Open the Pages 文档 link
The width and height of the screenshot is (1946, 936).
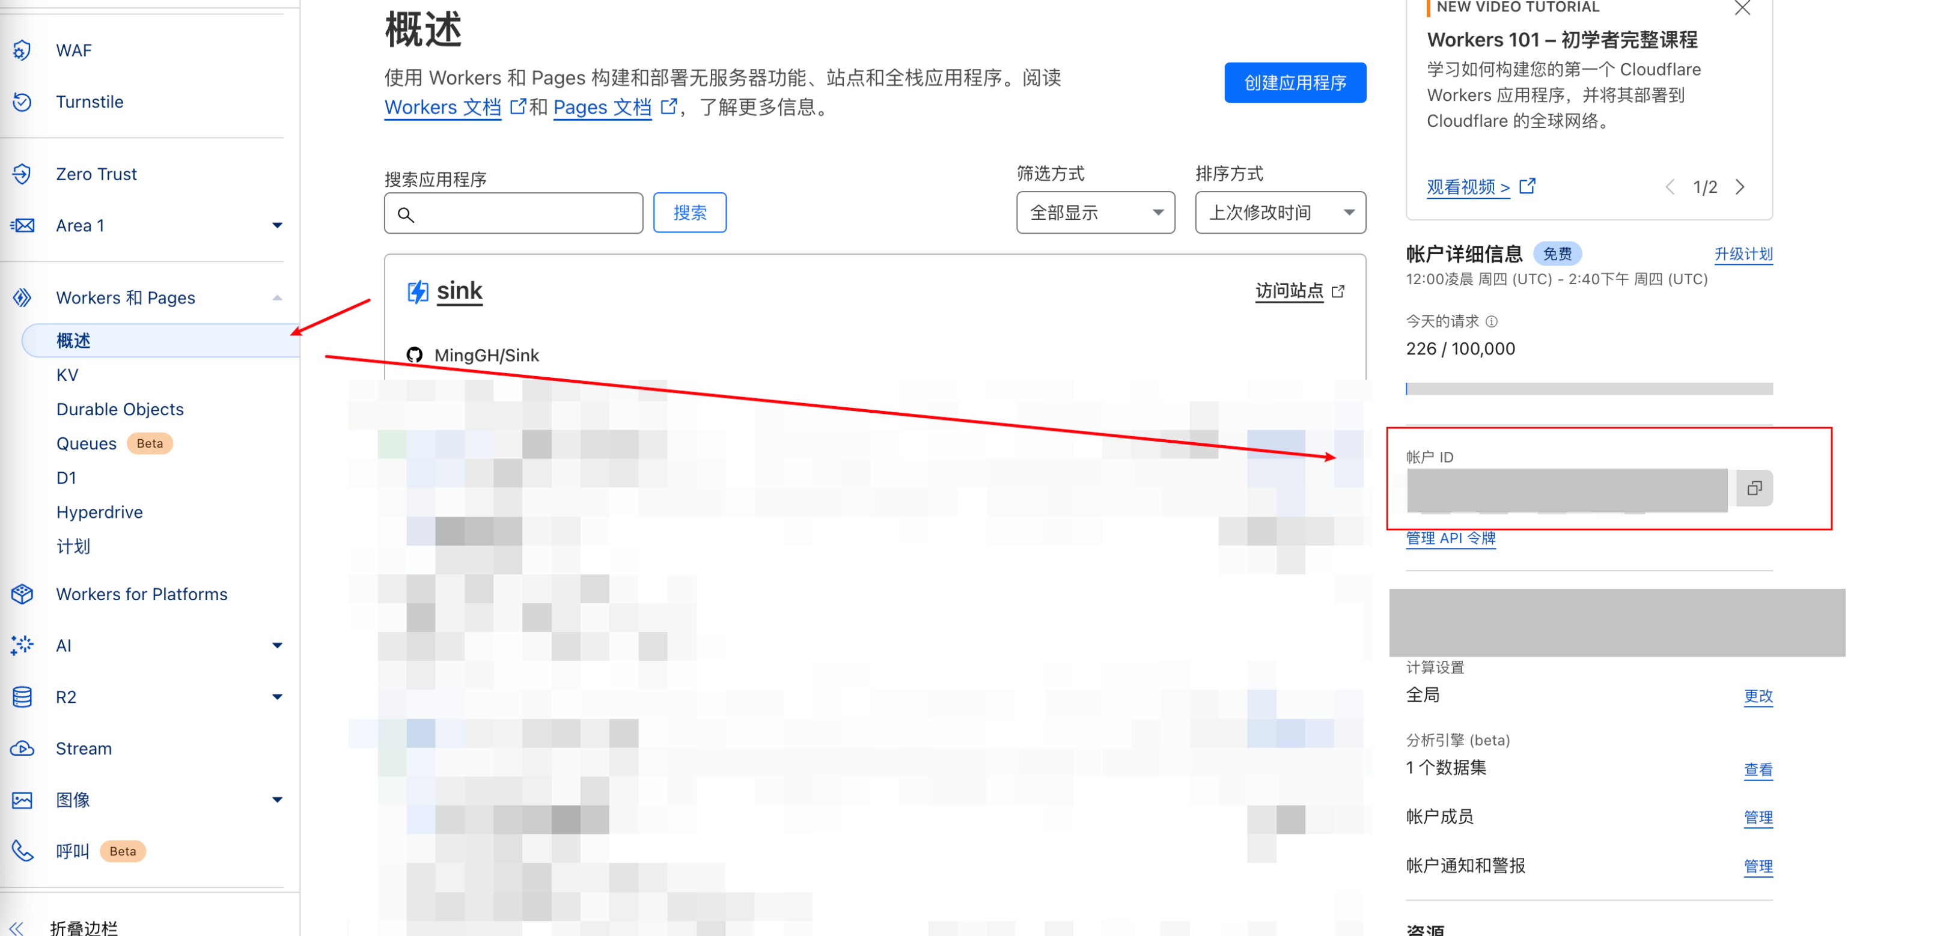point(602,108)
